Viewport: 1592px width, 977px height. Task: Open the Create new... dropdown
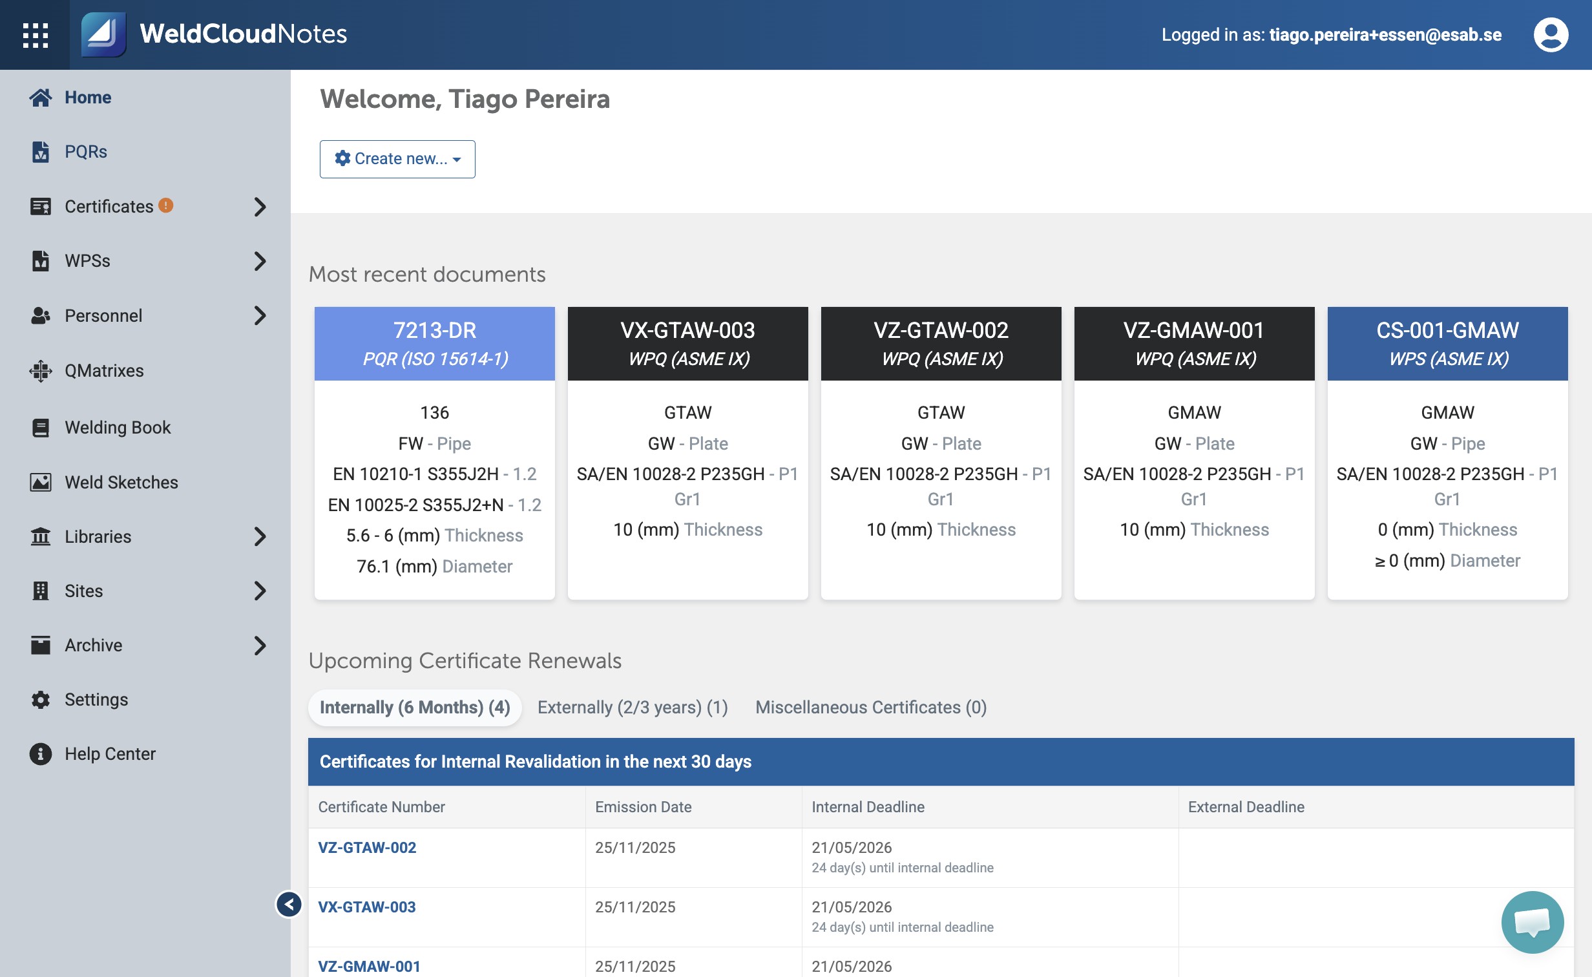[x=397, y=159]
